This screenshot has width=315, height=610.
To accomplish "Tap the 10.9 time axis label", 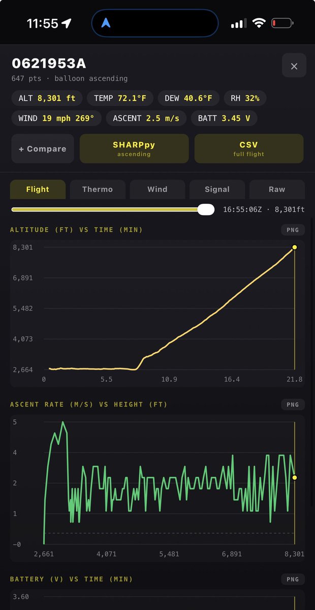I will coord(169,380).
